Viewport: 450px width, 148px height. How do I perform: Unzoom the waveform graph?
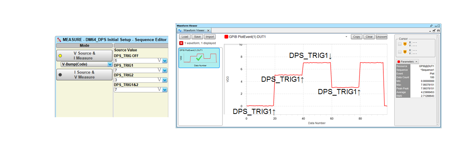click(x=382, y=37)
